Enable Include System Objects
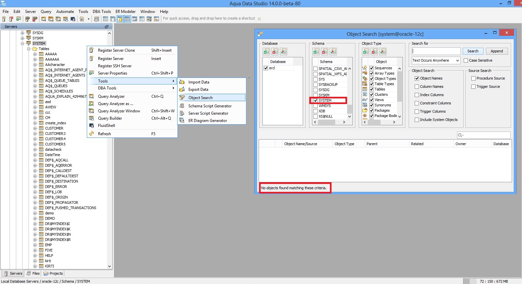The width and height of the screenshot is (522, 284). point(417,120)
